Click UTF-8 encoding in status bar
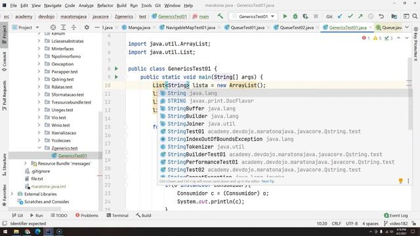Screen dimensions: 420x236 pos(352,224)
